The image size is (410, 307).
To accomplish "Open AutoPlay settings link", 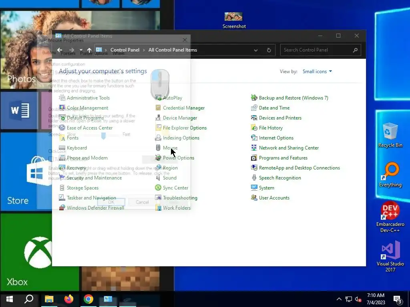I will pos(172,98).
